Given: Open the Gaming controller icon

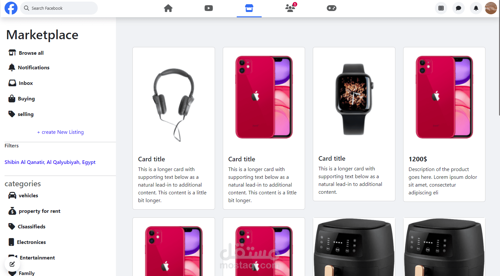Looking at the screenshot, I should pyautogui.click(x=332, y=8).
